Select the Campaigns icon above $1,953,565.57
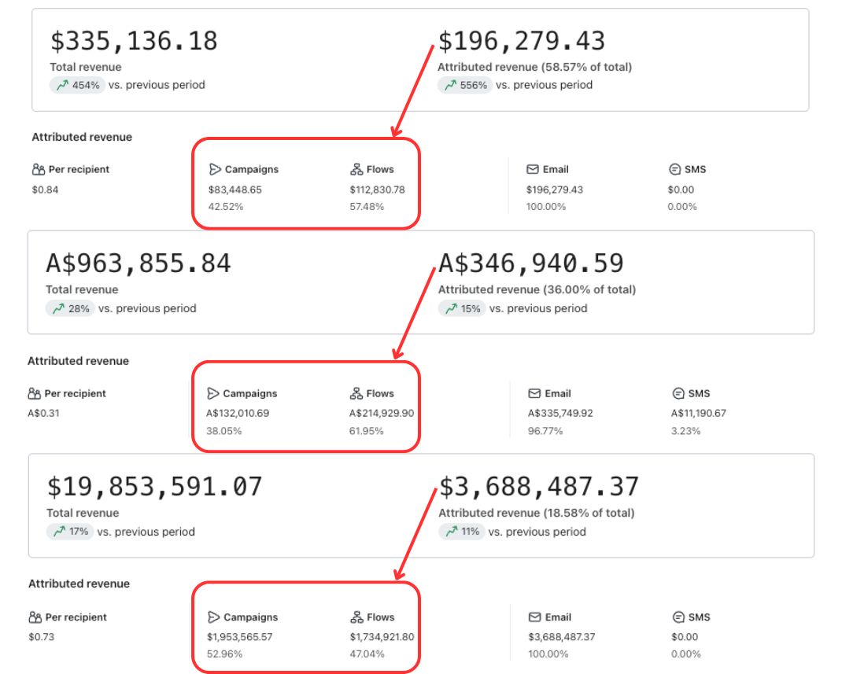842x674 pixels. tap(214, 617)
